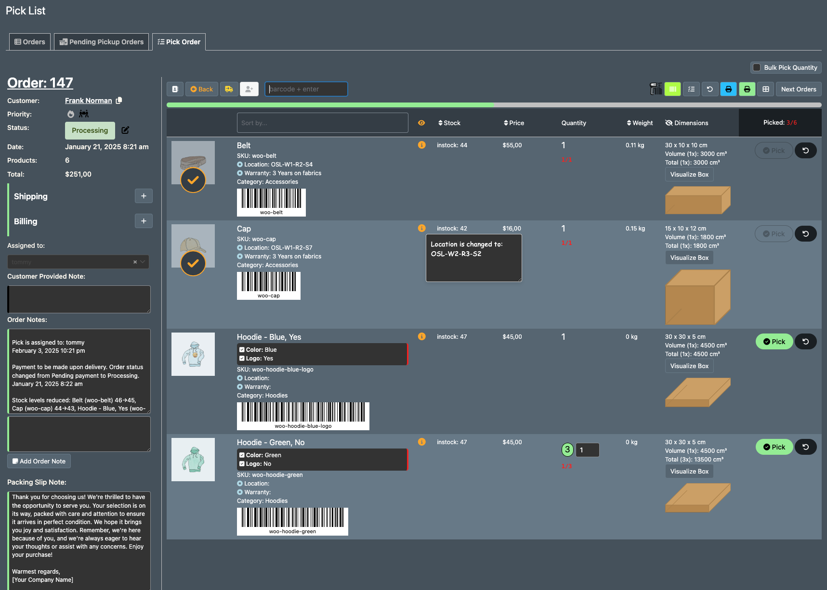
Task: Click the undo/reset order icon
Action: [x=710, y=89]
